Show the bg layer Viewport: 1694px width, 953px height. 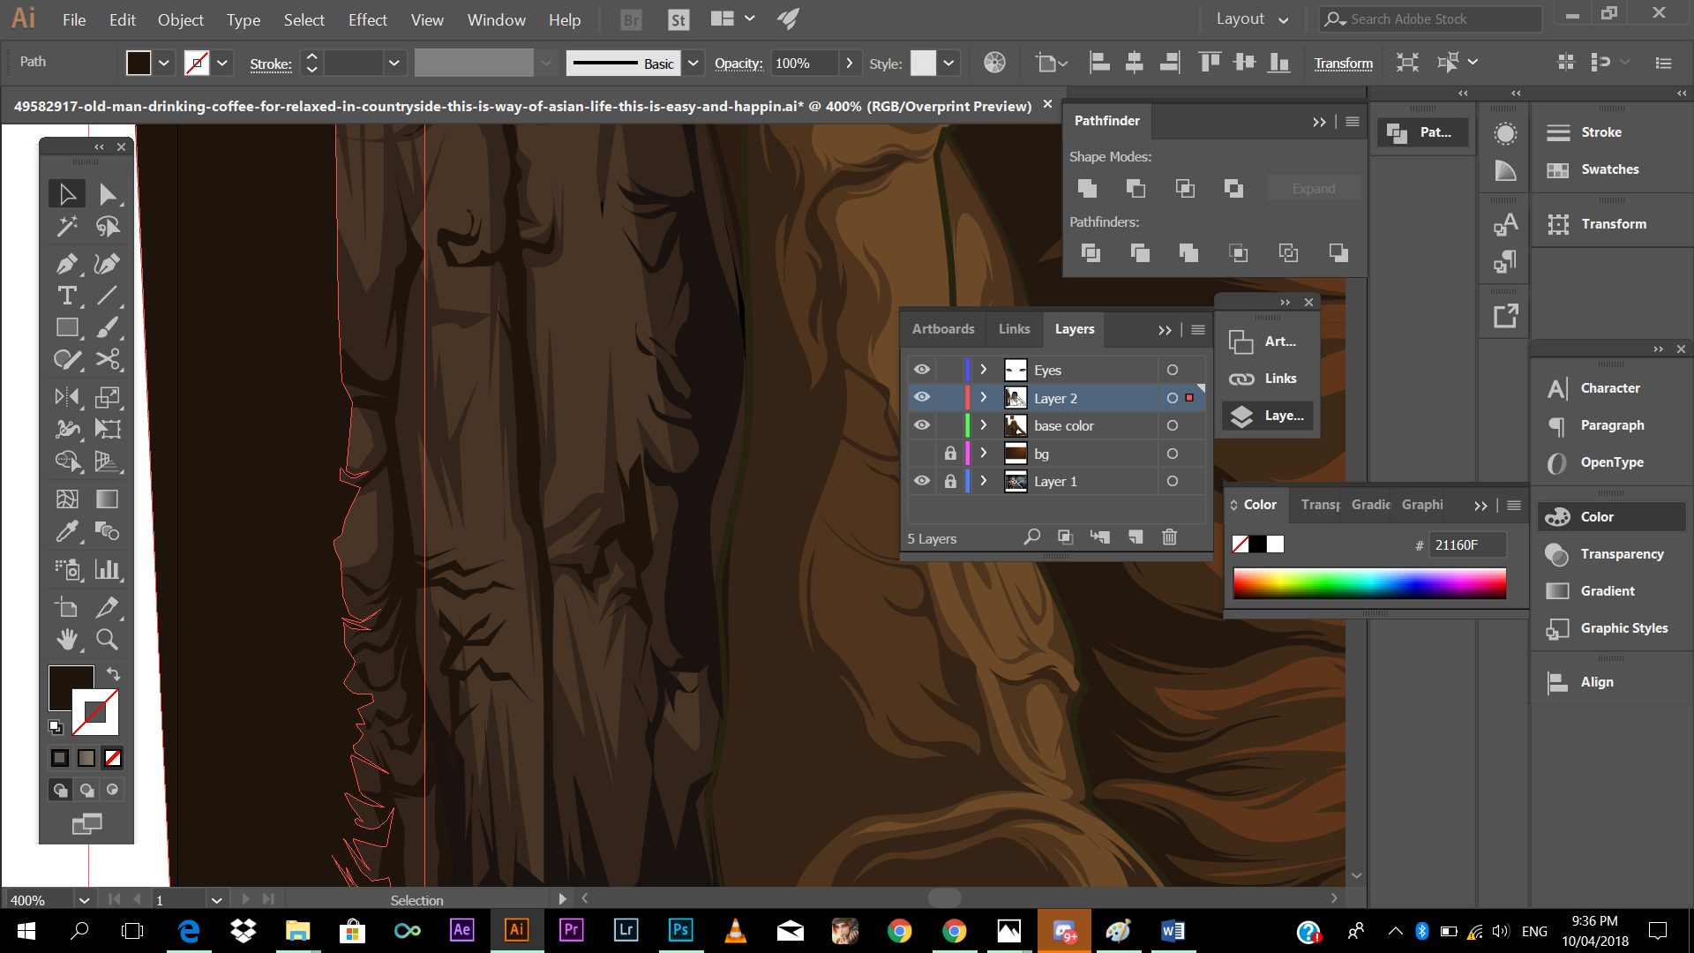pyautogui.click(x=922, y=454)
